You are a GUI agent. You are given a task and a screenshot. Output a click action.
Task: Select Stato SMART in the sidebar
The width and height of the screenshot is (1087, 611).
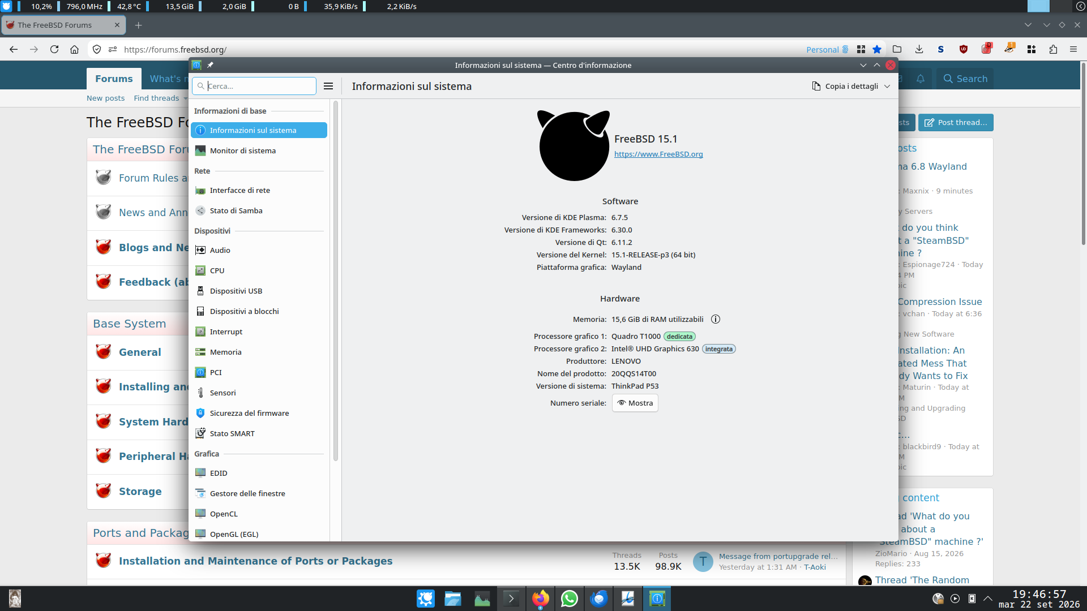coord(259,433)
